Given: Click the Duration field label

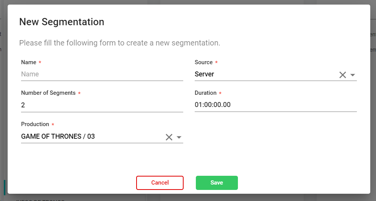Looking at the screenshot, I should tap(205, 93).
